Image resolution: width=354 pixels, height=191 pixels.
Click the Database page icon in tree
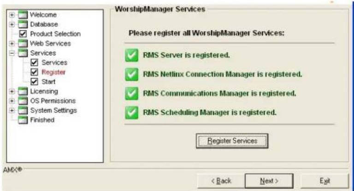click(23, 24)
